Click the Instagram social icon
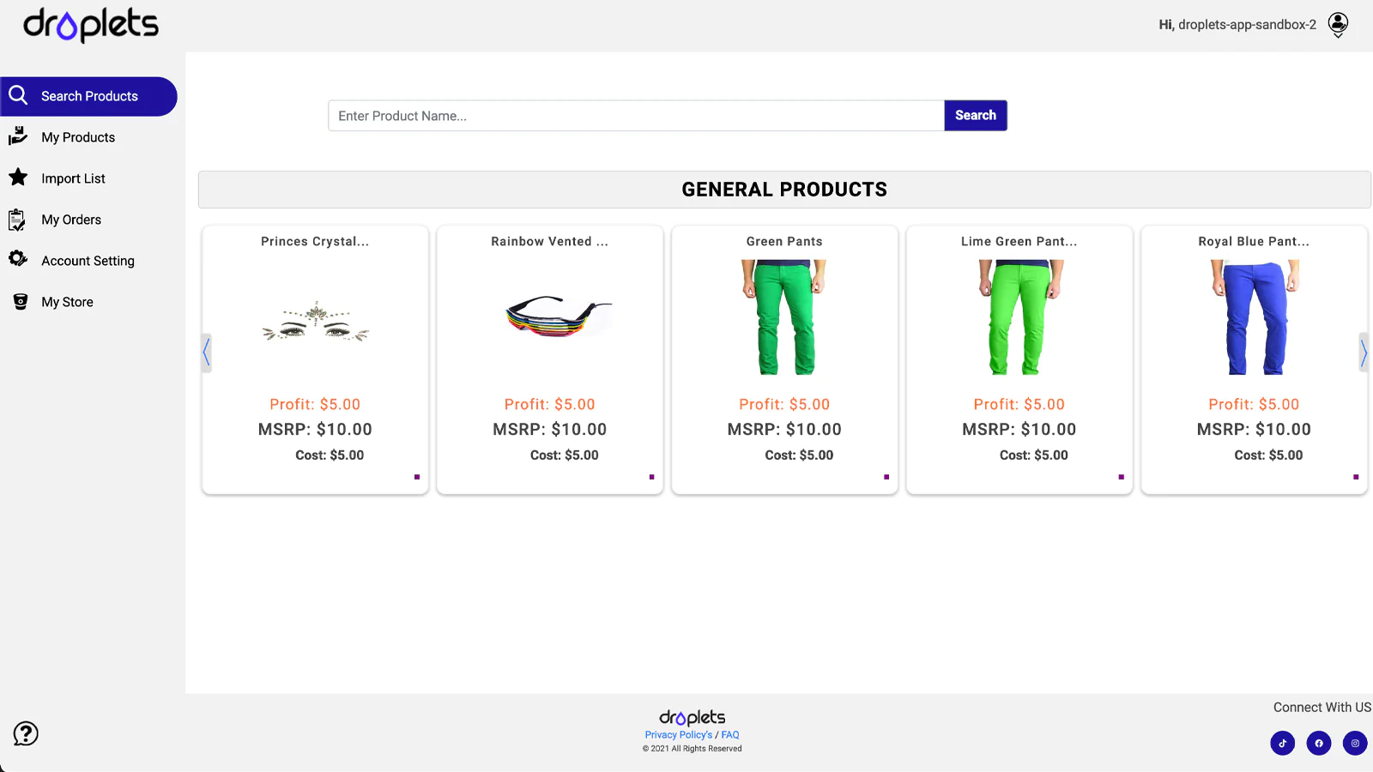1373x772 pixels. 1355,743
